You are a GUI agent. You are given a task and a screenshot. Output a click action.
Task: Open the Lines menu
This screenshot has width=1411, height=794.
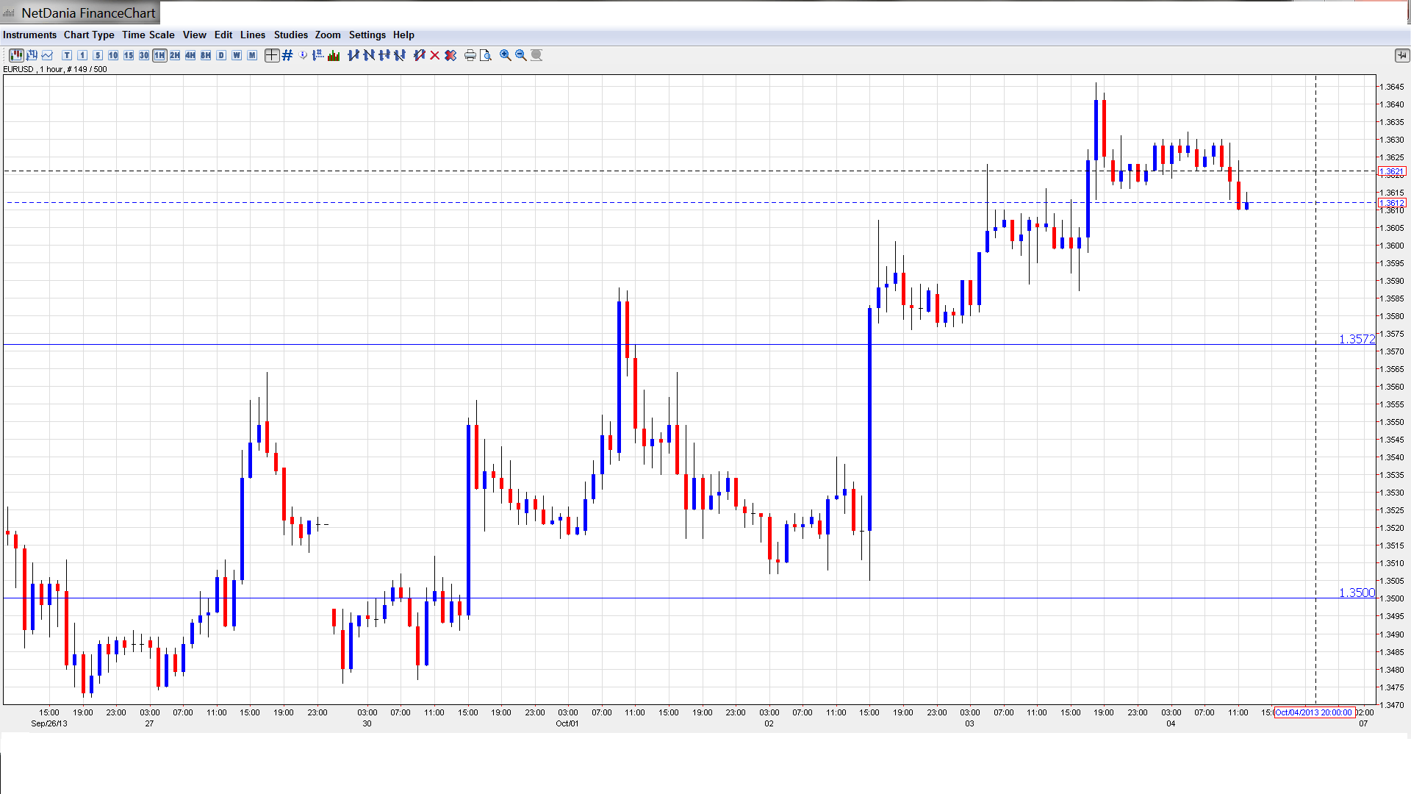(x=253, y=35)
